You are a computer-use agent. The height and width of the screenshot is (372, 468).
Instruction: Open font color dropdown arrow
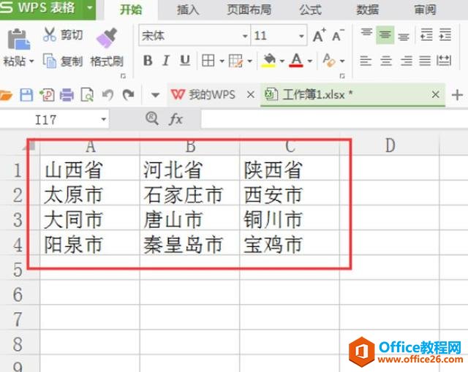pyautogui.click(x=310, y=61)
